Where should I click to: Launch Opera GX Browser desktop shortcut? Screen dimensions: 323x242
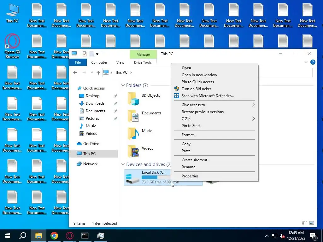12,46
